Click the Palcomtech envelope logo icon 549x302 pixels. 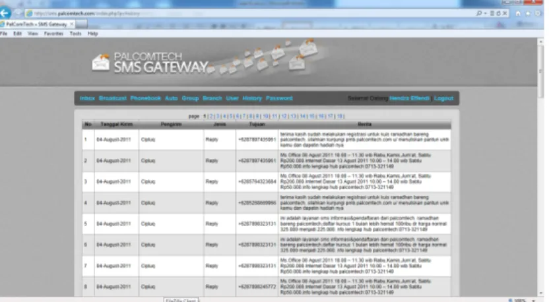click(100, 63)
